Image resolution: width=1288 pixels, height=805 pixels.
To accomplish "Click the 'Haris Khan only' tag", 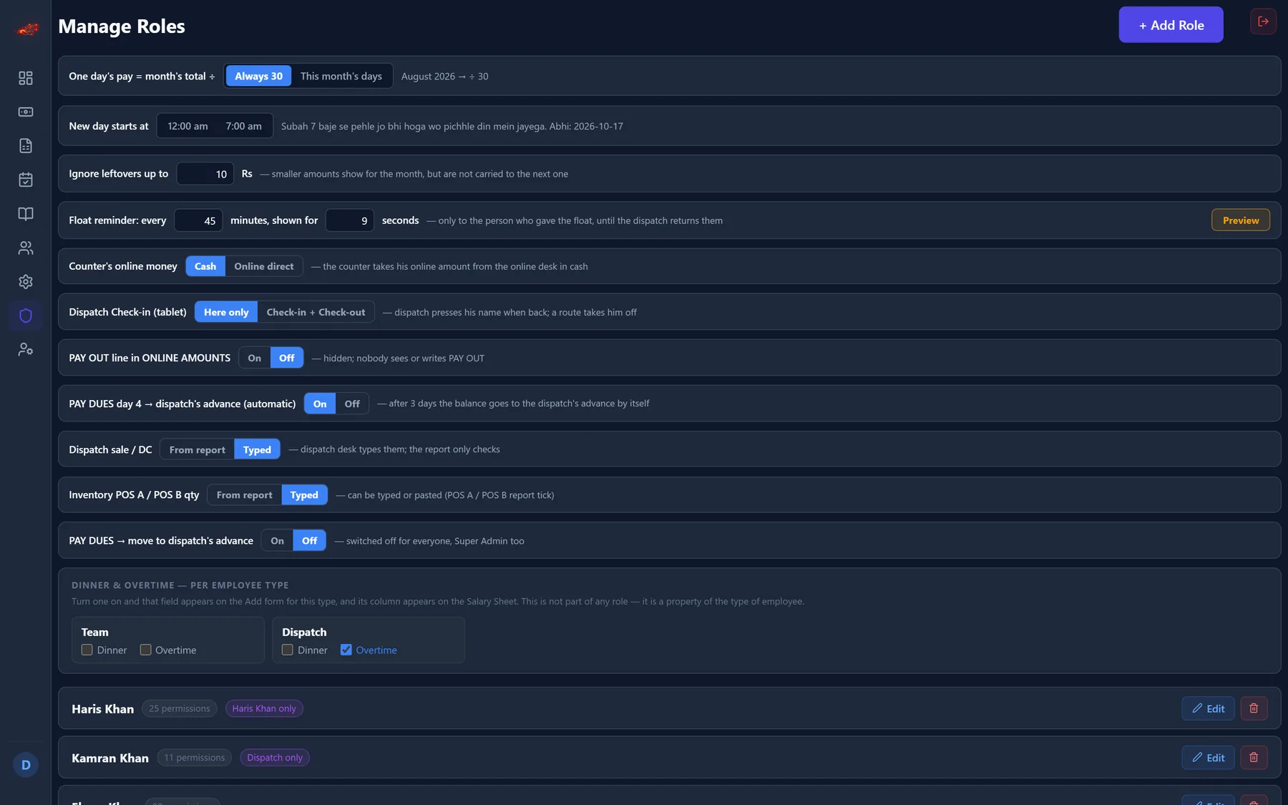I will coord(264,708).
